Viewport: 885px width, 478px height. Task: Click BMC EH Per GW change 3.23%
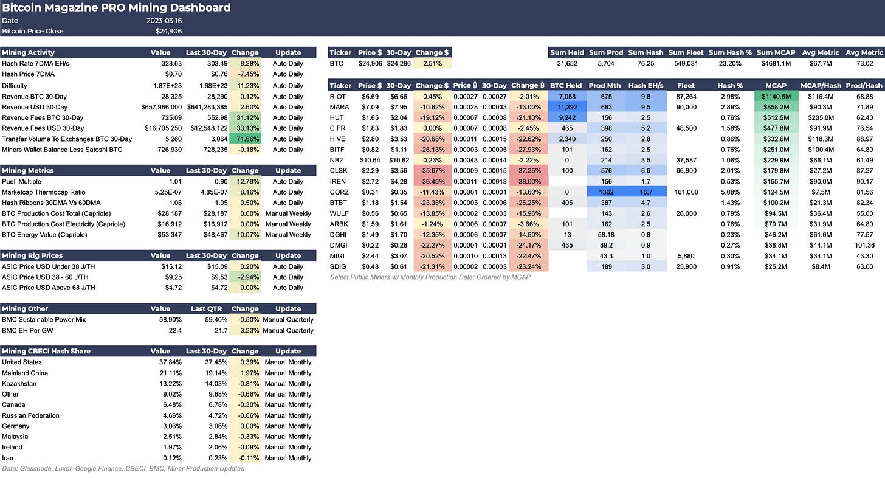[x=245, y=330]
